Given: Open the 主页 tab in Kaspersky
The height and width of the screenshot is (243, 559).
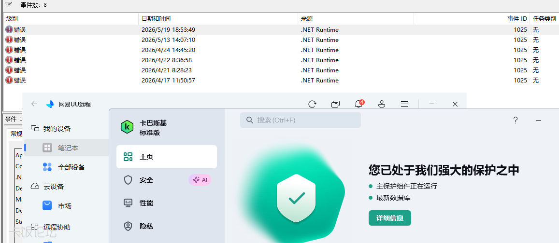Looking at the screenshot, I should 167,157.
